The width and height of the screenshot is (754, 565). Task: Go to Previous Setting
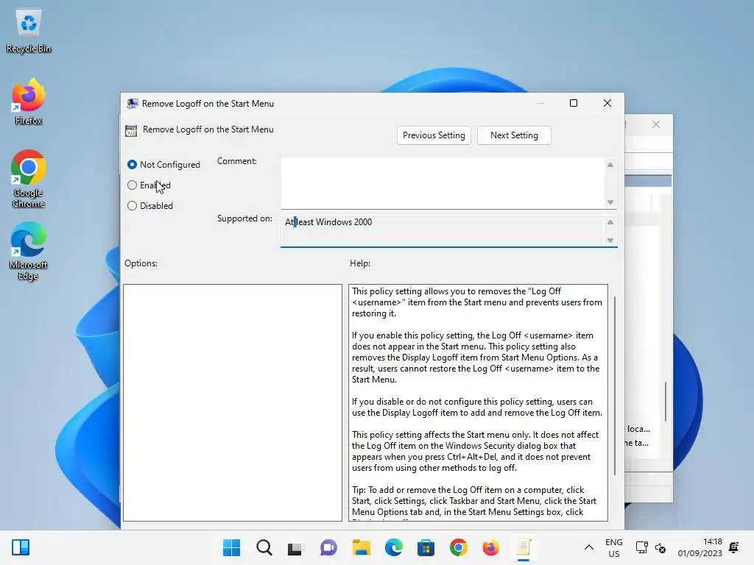[x=434, y=135]
